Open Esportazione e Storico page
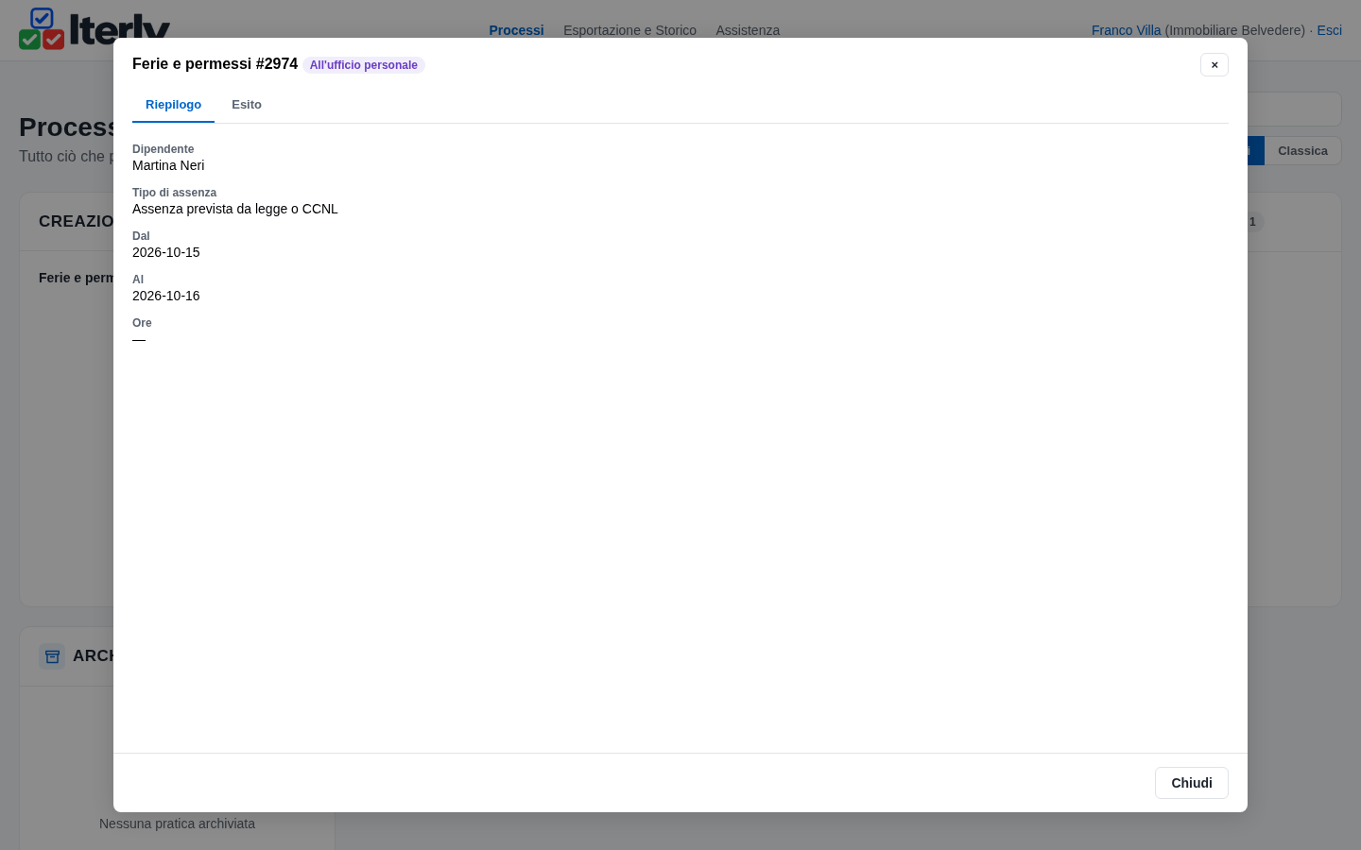The image size is (1361, 850). [x=629, y=30]
